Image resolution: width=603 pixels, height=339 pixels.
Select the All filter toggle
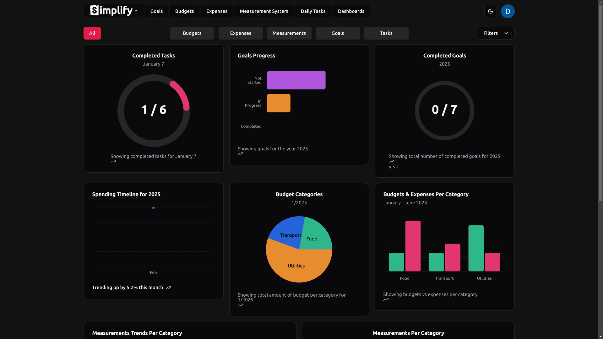[x=92, y=33]
